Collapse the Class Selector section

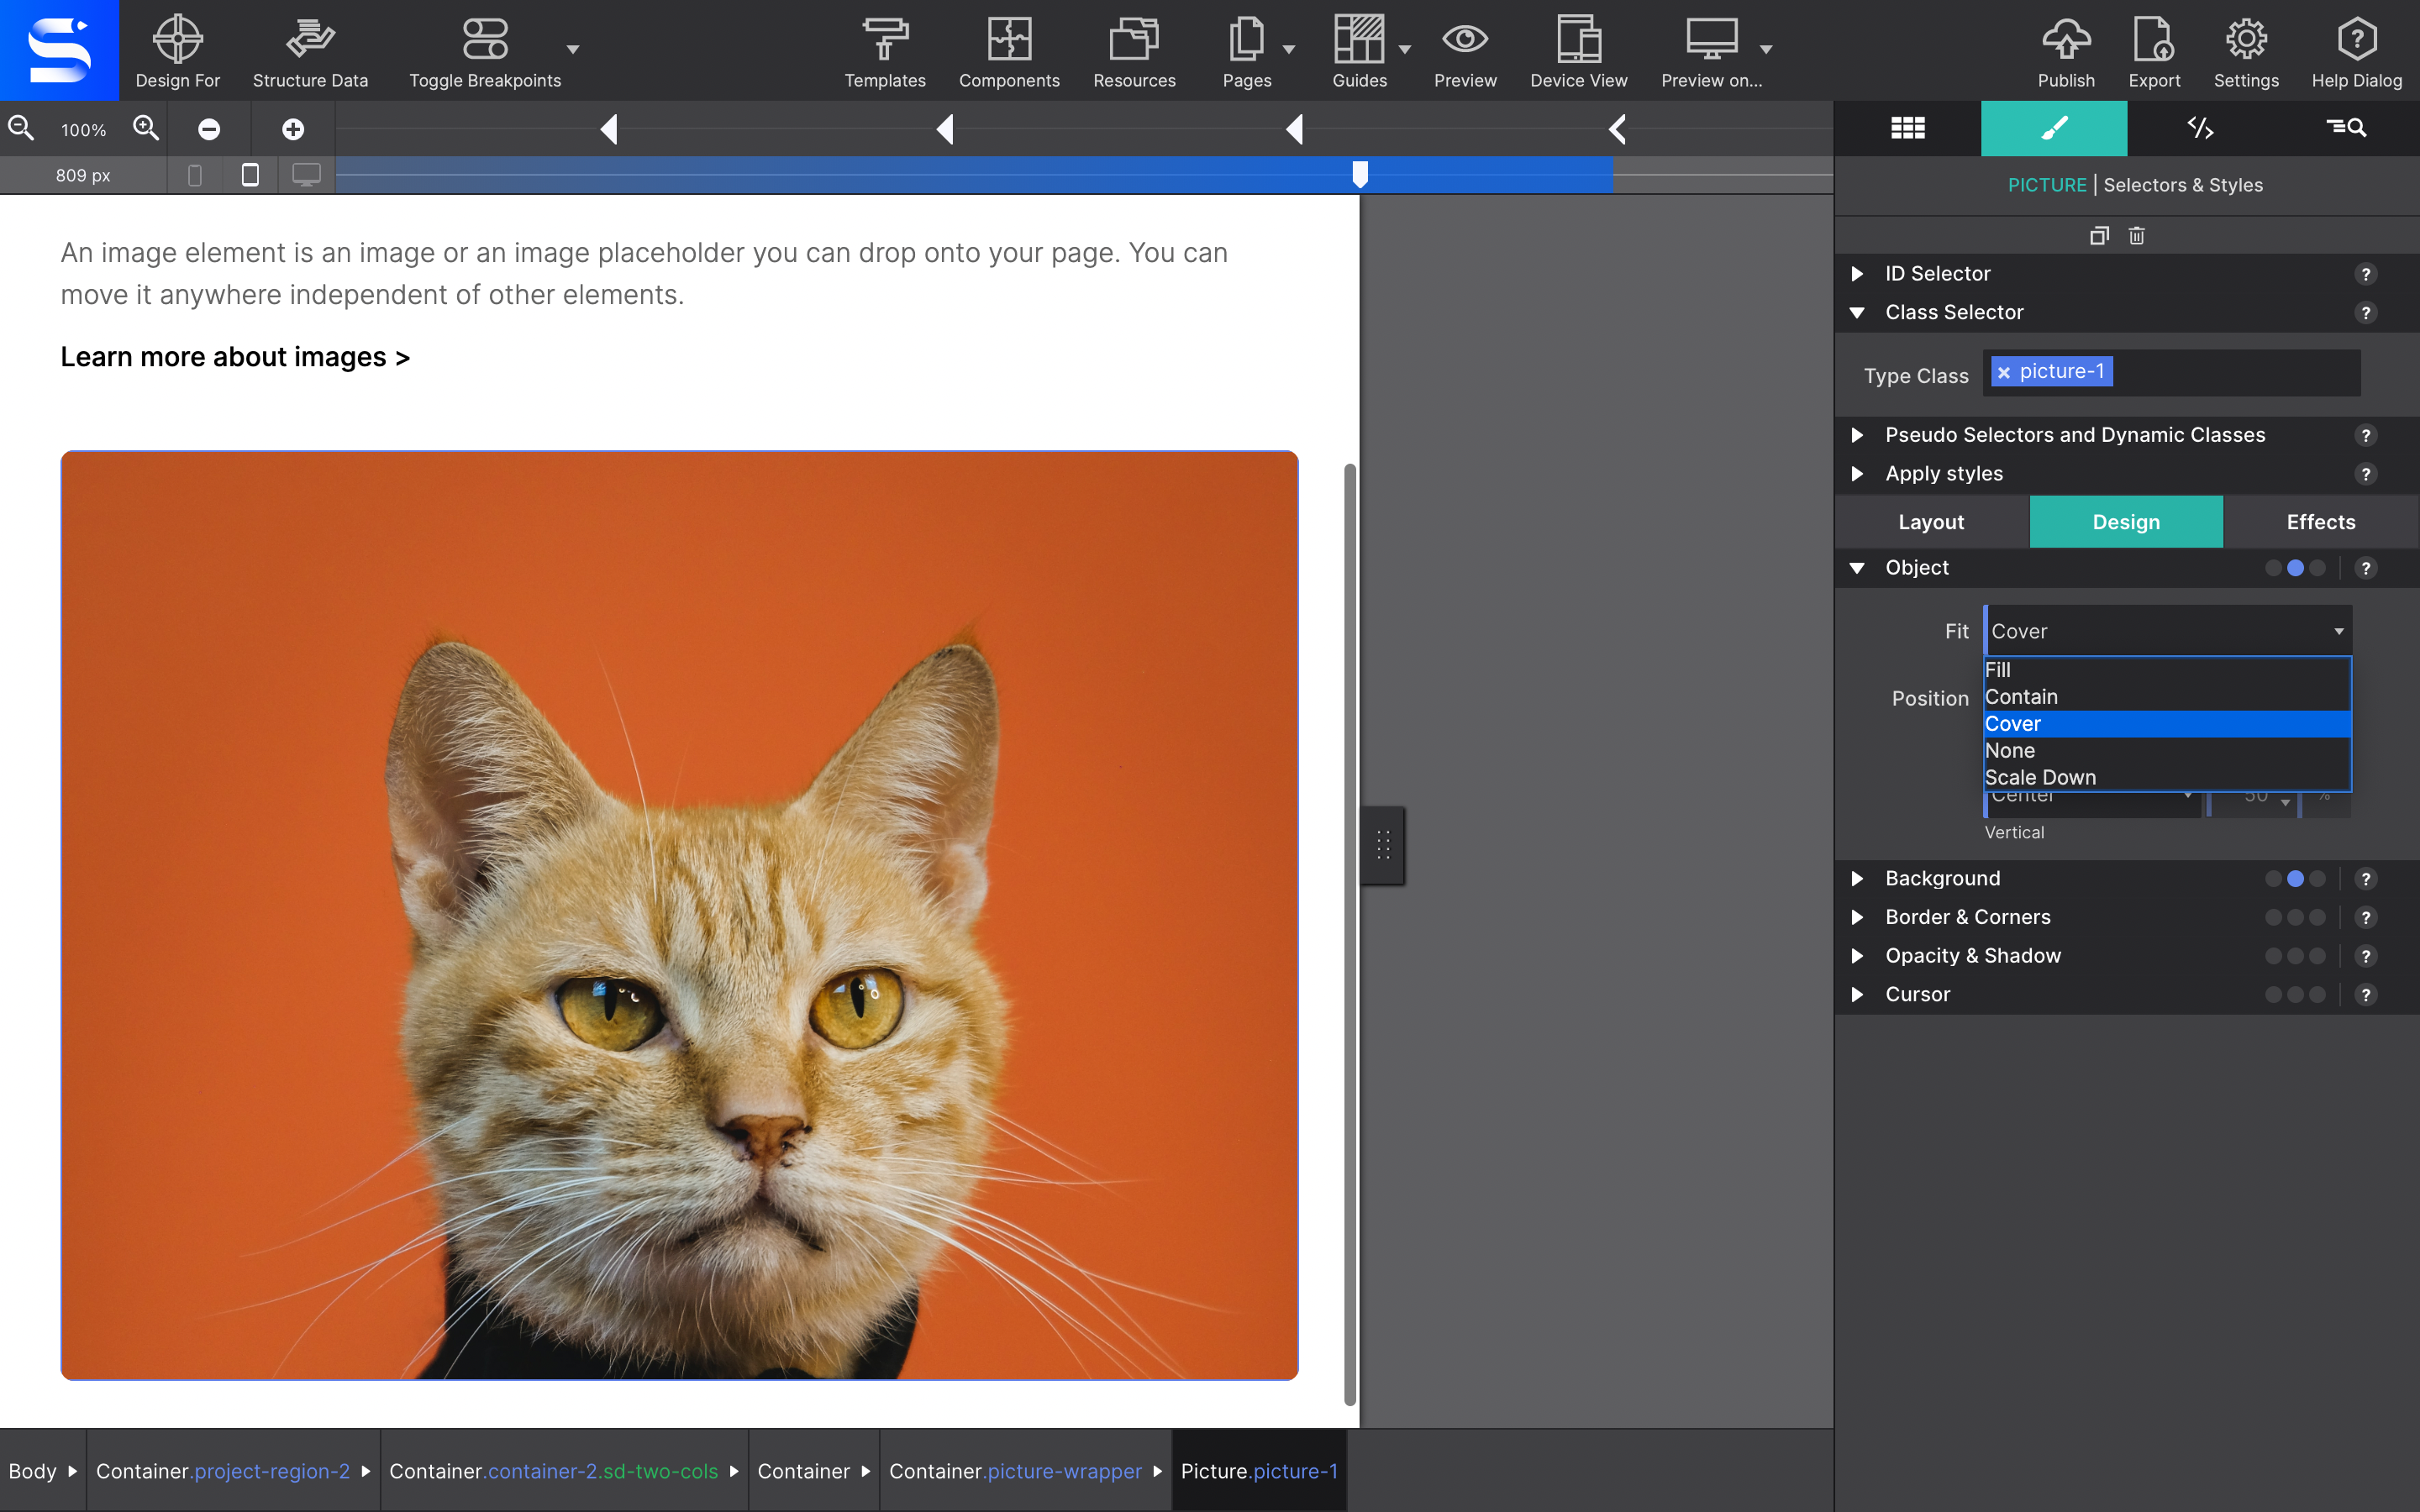[1857, 313]
